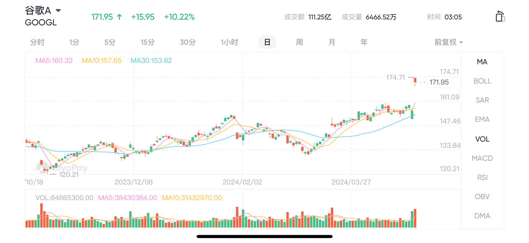Choose the 15分 interval tab
The width and height of the screenshot is (529, 243).
coord(148,42)
